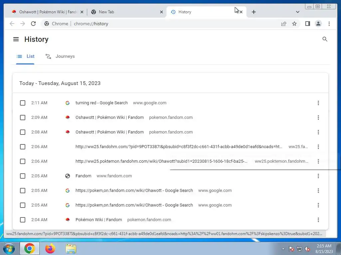Close the Oshawott Pokémon Wiki tab
This screenshot has height=255, width=341.
tap(82, 12)
